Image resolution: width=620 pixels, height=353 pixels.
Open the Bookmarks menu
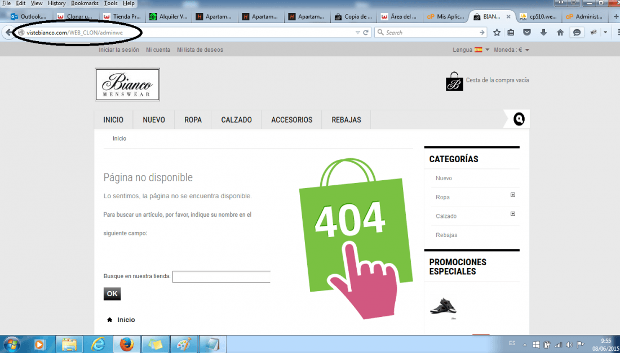click(85, 3)
